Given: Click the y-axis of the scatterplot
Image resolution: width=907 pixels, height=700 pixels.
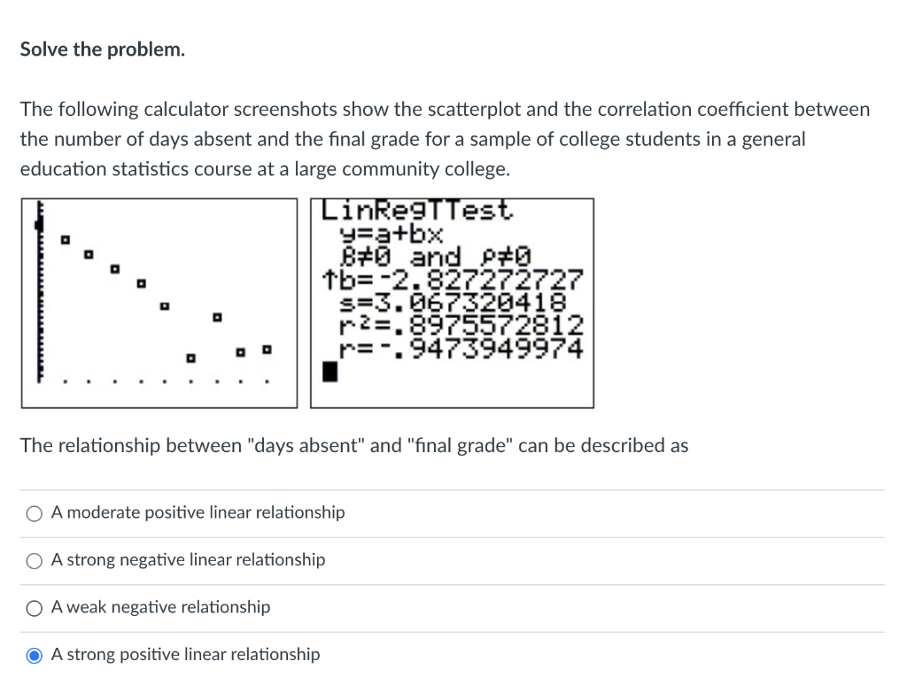Looking at the screenshot, I should [x=41, y=292].
